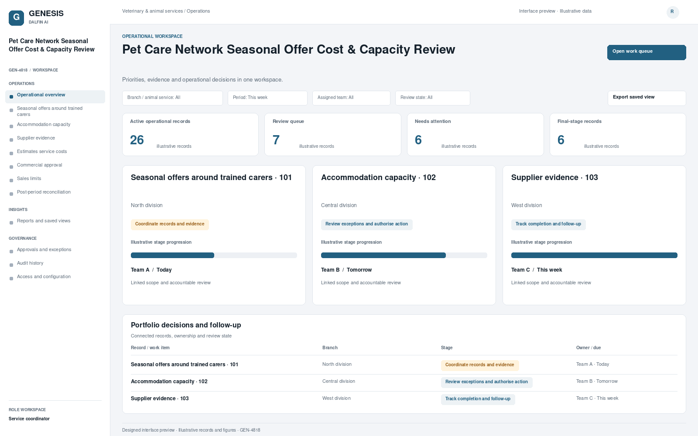698x436 pixels.
Task: Click the Owner / due column header
Action: click(x=589, y=348)
